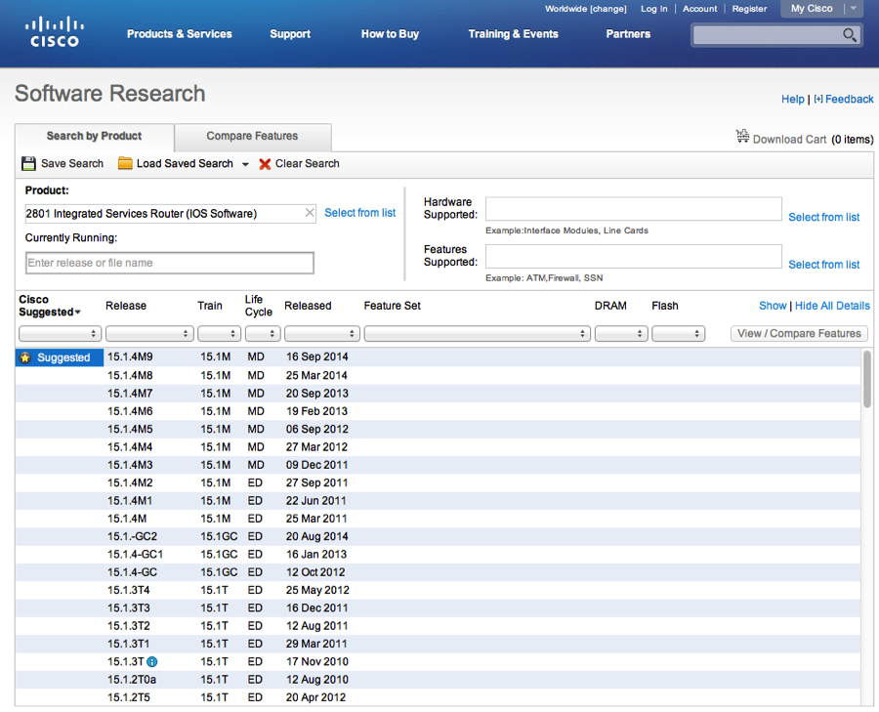
Task: Click the View / Compare Features button
Action: (799, 334)
